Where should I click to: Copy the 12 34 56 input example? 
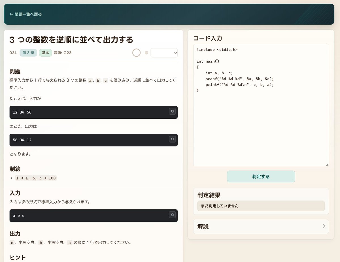pos(172,111)
